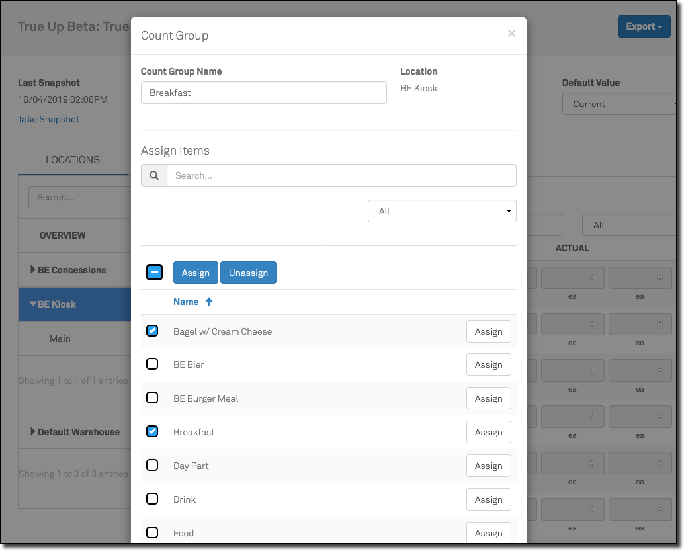
Task: Assign the BE Burger Meal item
Action: coord(488,398)
